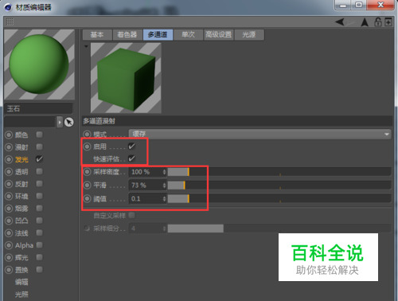
Task: Click the 平滑 slider bar
Action: 279,185
